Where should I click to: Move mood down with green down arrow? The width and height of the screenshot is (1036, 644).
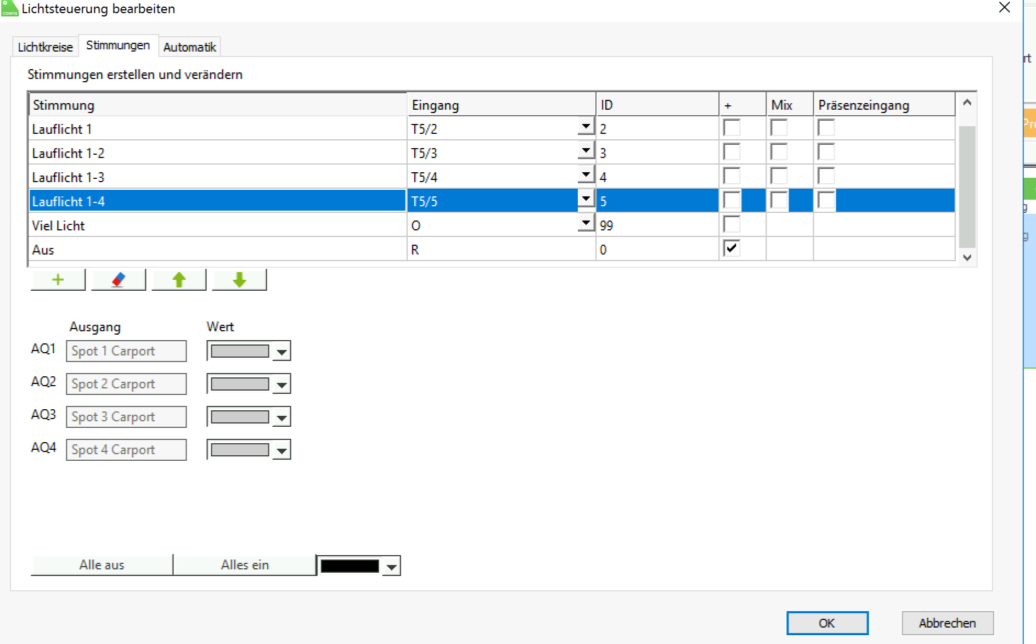click(x=239, y=280)
